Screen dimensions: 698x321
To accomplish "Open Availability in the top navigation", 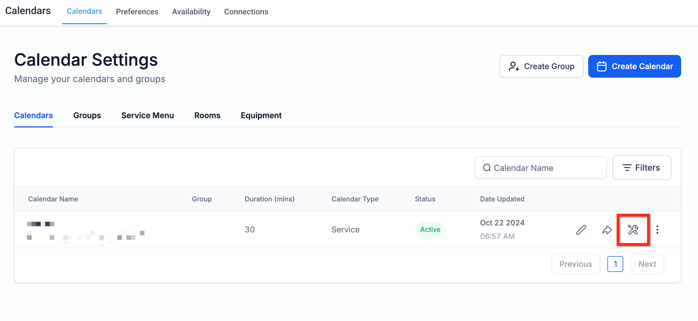I will (x=191, y=12).
